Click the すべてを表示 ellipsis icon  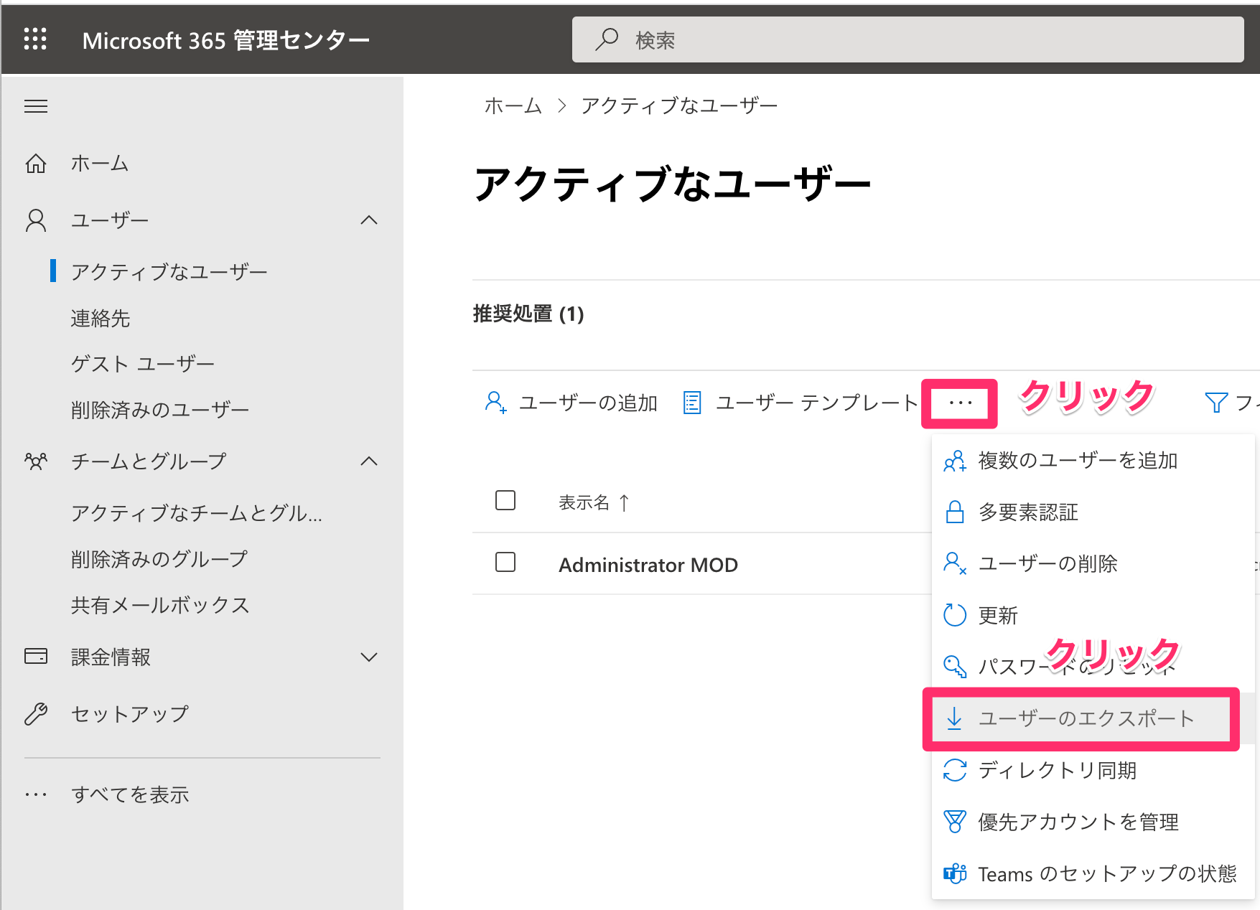36,794
